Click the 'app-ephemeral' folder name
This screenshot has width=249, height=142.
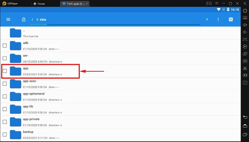34,94
